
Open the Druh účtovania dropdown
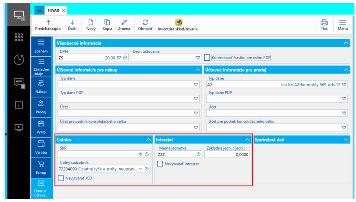(198, 58)
